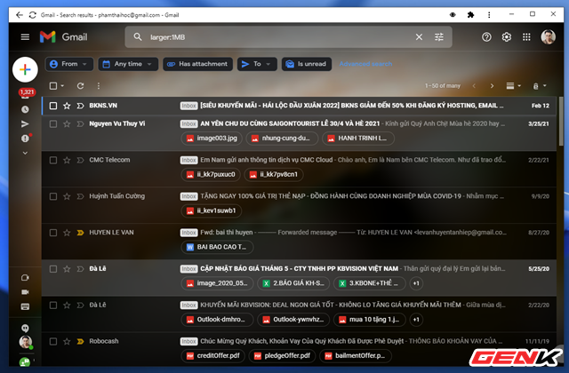Viewport: 569px width, 373px height.
Task: Reload the page with browser refresh icon
Action: coord(33,15)
